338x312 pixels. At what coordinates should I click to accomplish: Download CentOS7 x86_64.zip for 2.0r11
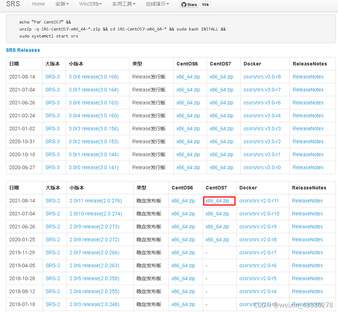coord(217,201)
